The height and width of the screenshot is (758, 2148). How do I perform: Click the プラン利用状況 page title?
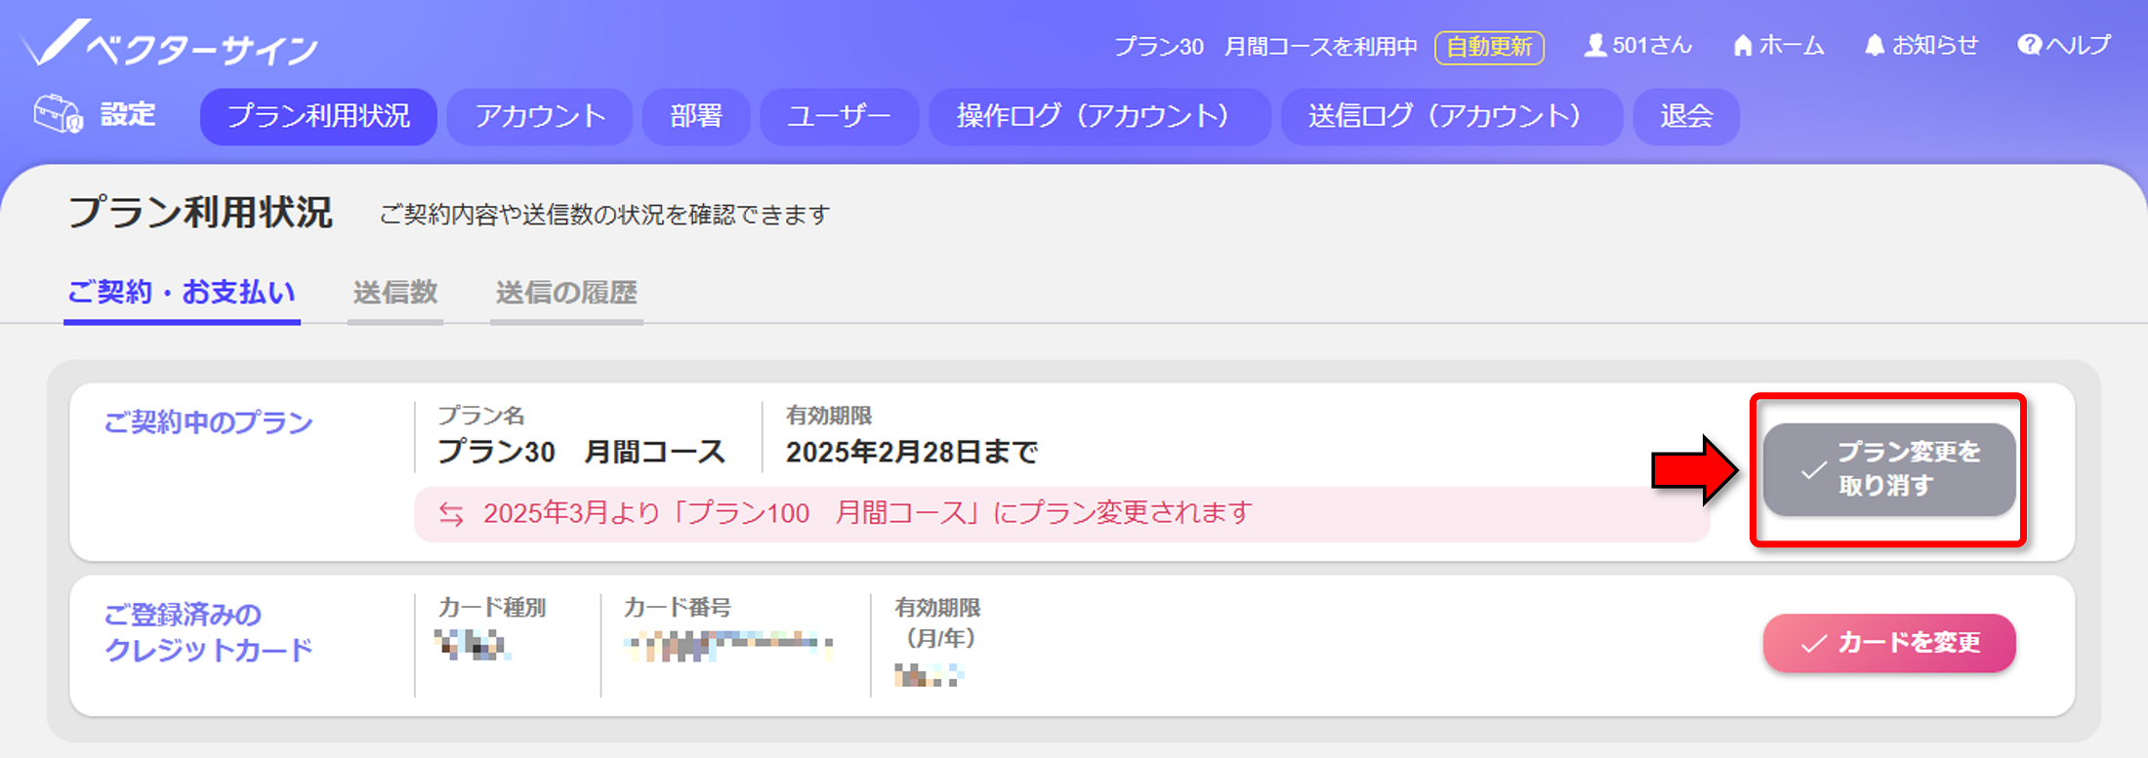click(x=200, y=212)
